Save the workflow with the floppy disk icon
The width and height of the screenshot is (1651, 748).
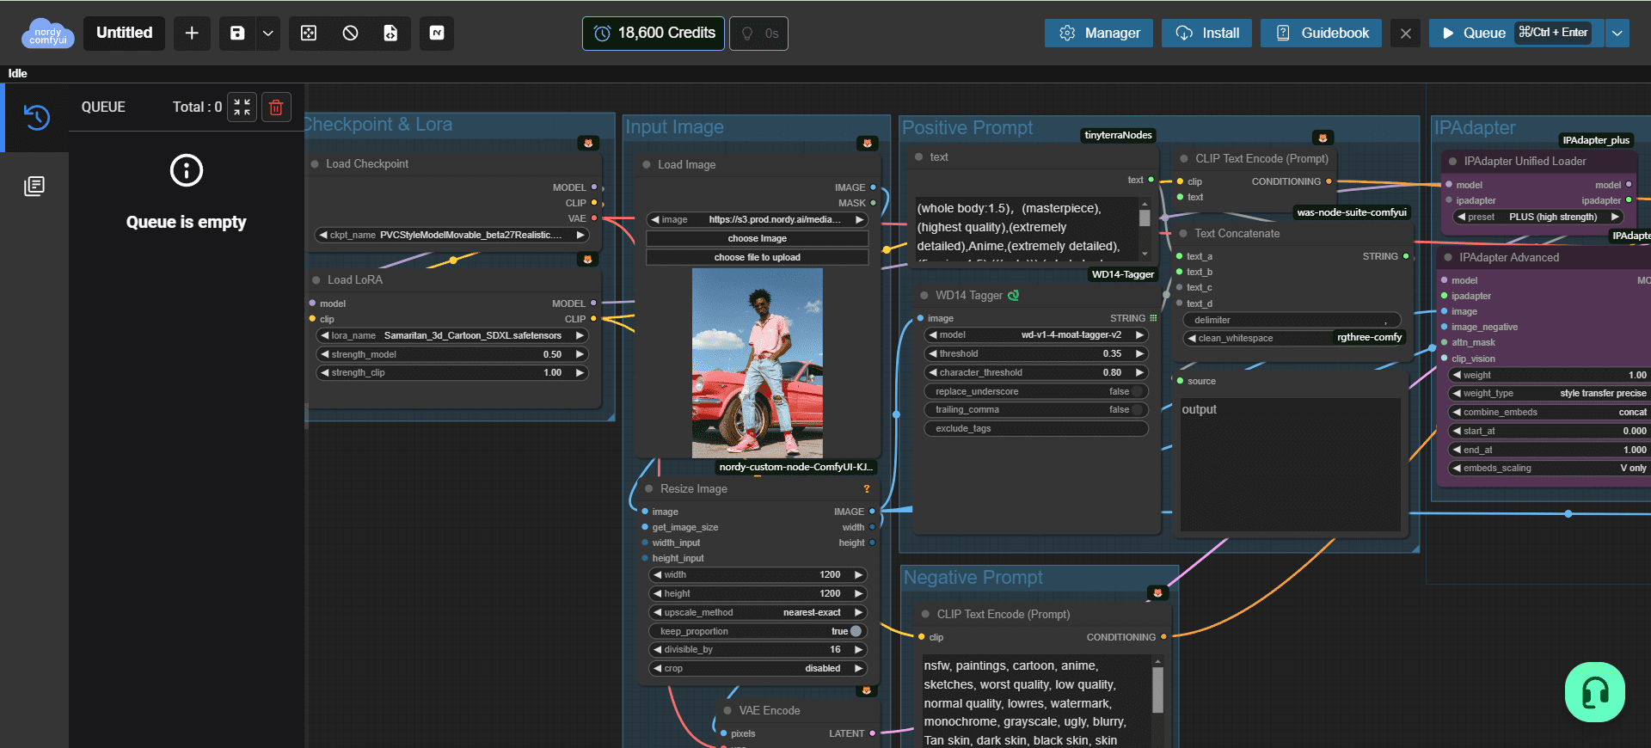237,33
